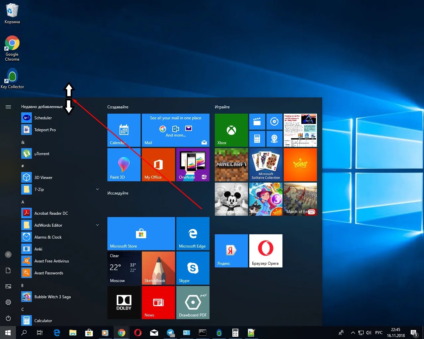Launch the Minecraft tile
The width and height of the screenshot is (424, 339).
231,165
